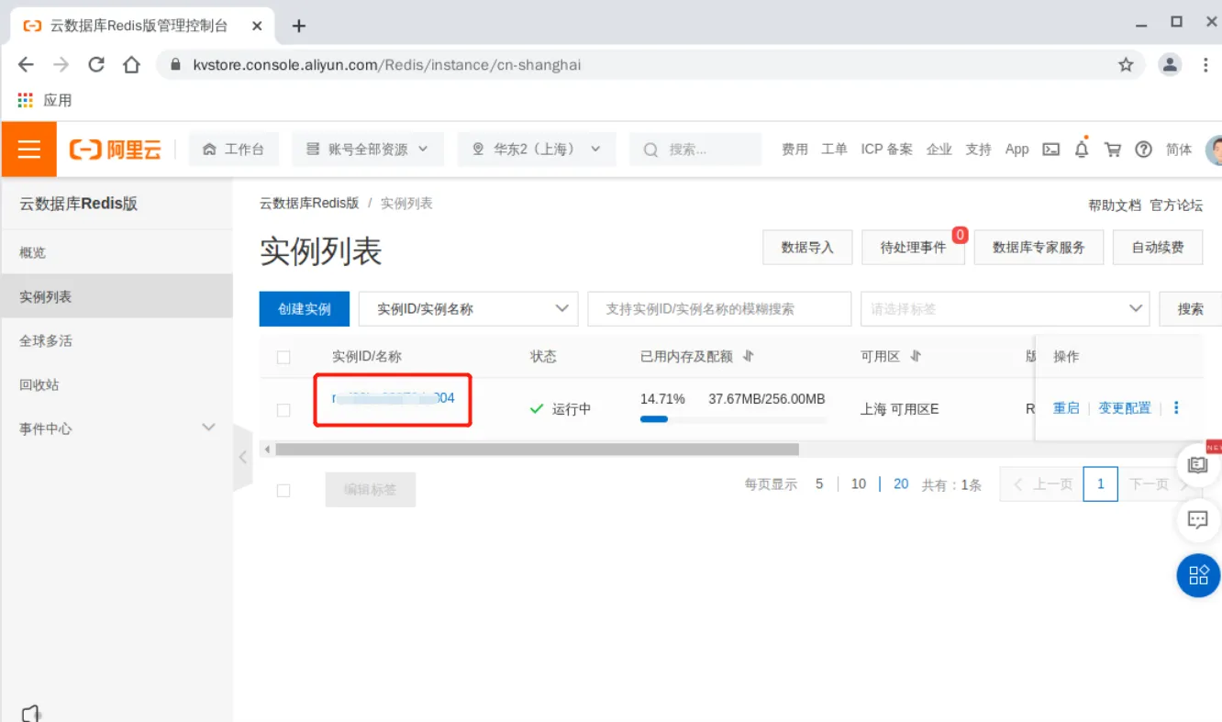Open 待处理事件

click(913, 247)
